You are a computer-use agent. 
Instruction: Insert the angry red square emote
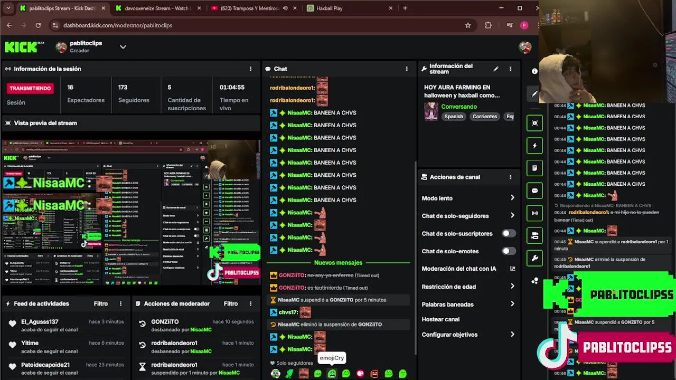coord(374,374)
